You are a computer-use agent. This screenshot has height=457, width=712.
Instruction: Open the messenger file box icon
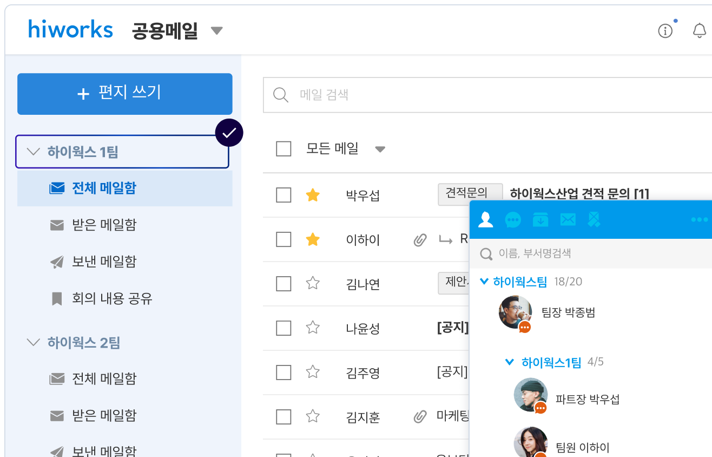(540, 219)
